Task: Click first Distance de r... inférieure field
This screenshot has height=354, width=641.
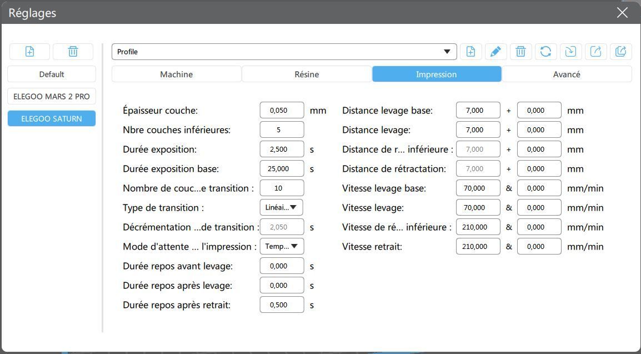Action: pos(478,149)
